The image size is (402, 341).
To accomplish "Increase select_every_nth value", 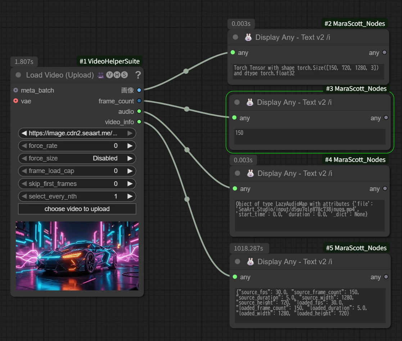I will [x=130, y=196].
